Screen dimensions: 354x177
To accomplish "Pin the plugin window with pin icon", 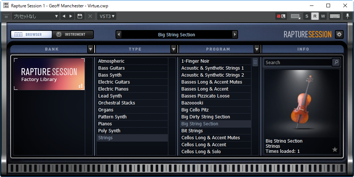I will coord(347,16).
